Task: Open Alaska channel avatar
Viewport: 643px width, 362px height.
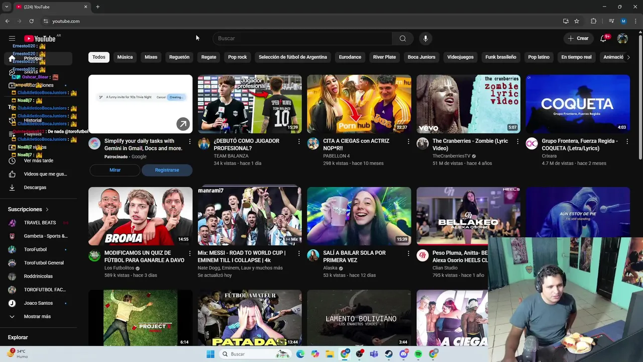Action: click(x=313, y=256)
